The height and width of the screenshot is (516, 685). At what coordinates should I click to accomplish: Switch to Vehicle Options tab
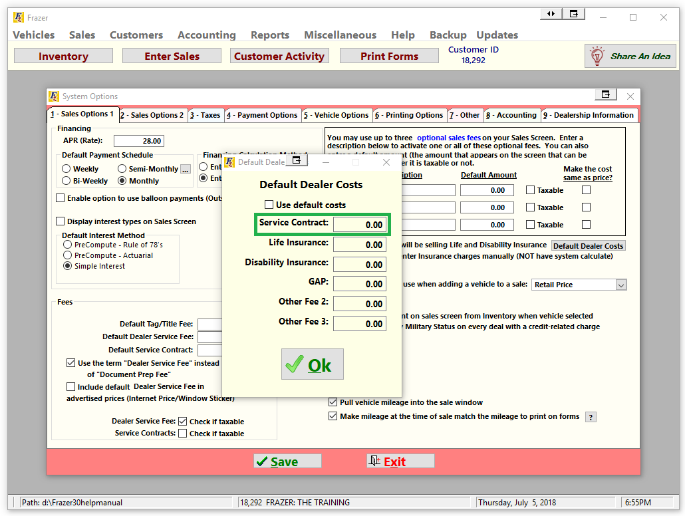point(337,115)
